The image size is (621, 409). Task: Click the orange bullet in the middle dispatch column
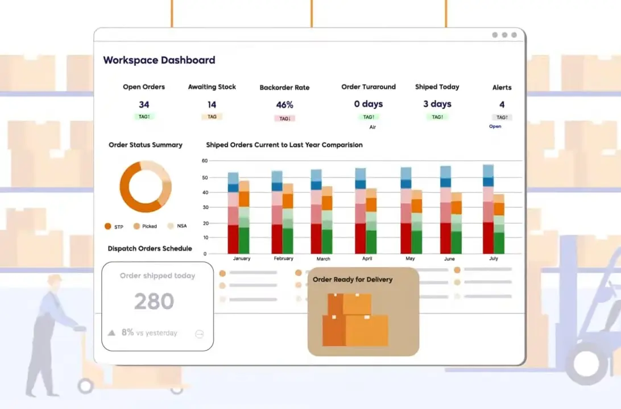tap(298, 273)
